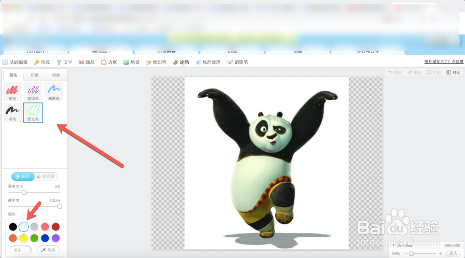Click the 取色 eyedropper button
The height and width of the screenshot is (258, 465).
pos(48,250)
